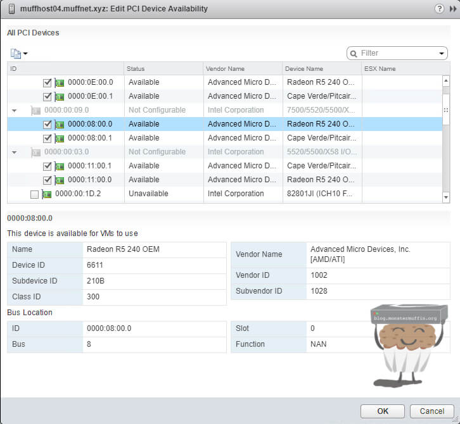Sort by the Vendor Name column header

[x=242, y=68]
